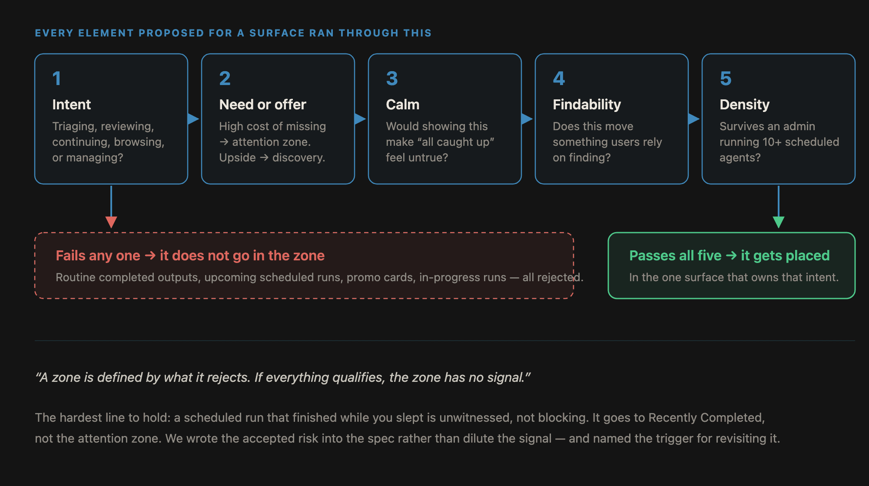Image resolution: width=869 pixels, height=486 pixels.
Task: Click the green 'Passes all five' heading
Action: coord(729,256)
